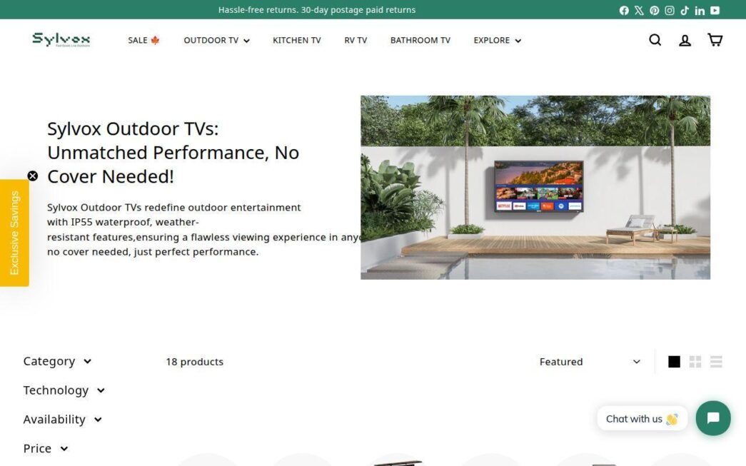Screen dimensions: 746x466
Task: Open the search icon in header
Action: [x=655, y=40]
